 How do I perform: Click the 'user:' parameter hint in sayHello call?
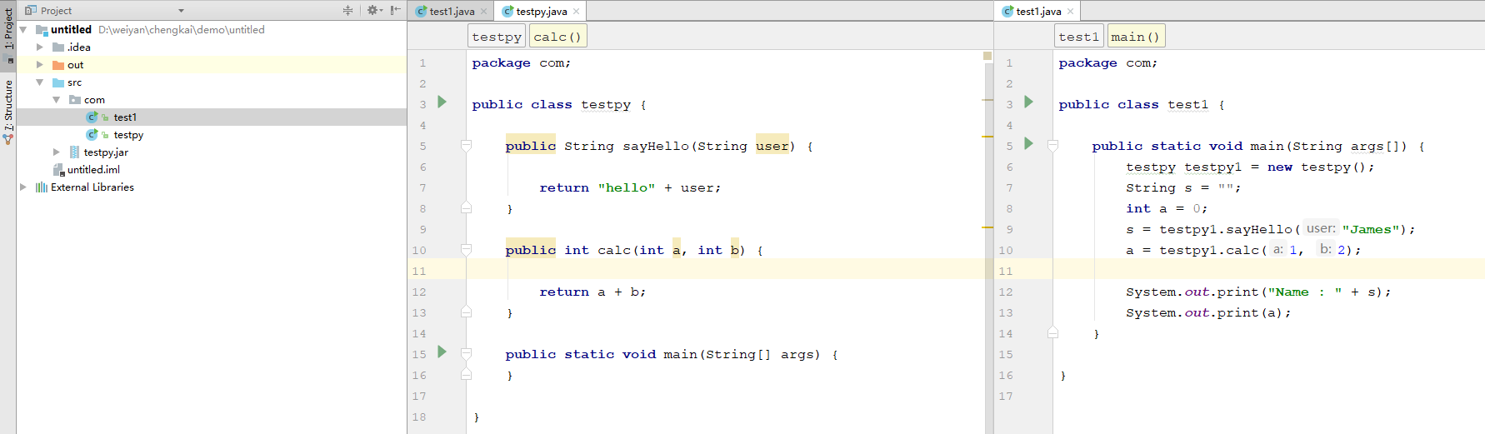(x=1321, y=228)
